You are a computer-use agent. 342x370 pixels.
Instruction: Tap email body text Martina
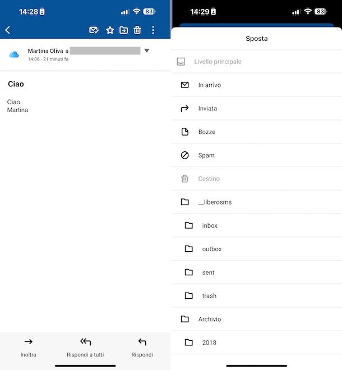[x=18, y=110]
